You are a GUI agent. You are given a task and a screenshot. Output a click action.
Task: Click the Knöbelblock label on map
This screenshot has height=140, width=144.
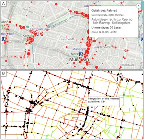point(127,65)
